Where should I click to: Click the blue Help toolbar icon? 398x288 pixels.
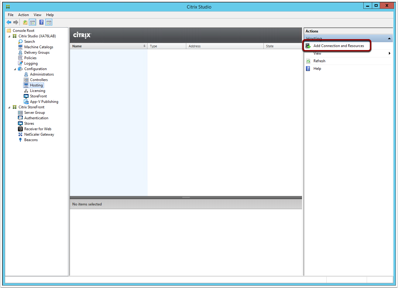42,22
